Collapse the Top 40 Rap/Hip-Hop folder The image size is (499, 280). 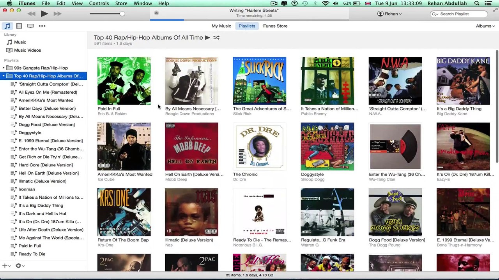click(x=3, y=76)
